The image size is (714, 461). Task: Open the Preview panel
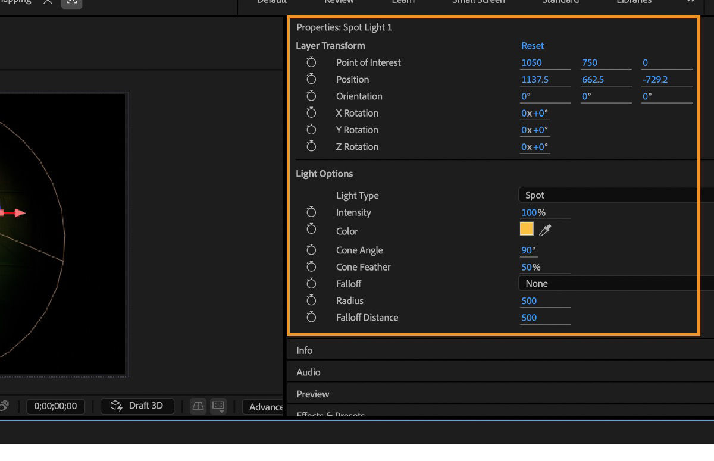(x=312, y=394)
